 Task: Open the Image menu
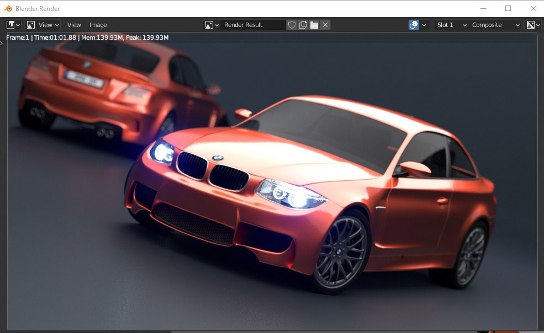tap(98, 25)
